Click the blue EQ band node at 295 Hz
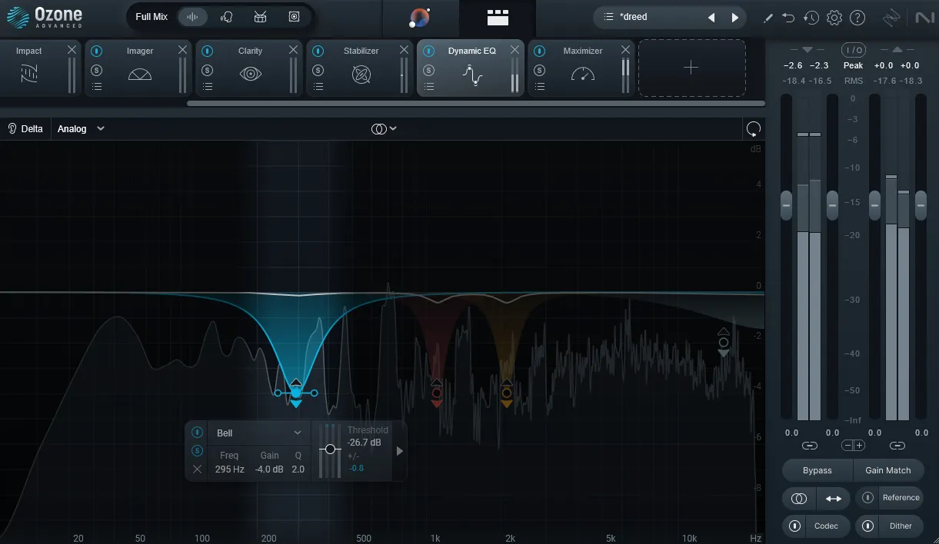 point(296,393)
